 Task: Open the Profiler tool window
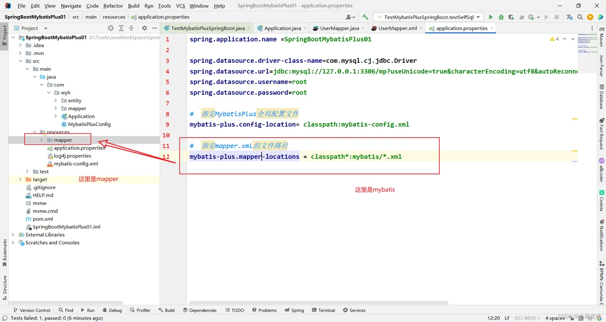pyautogui.click(x=140, y=310)
